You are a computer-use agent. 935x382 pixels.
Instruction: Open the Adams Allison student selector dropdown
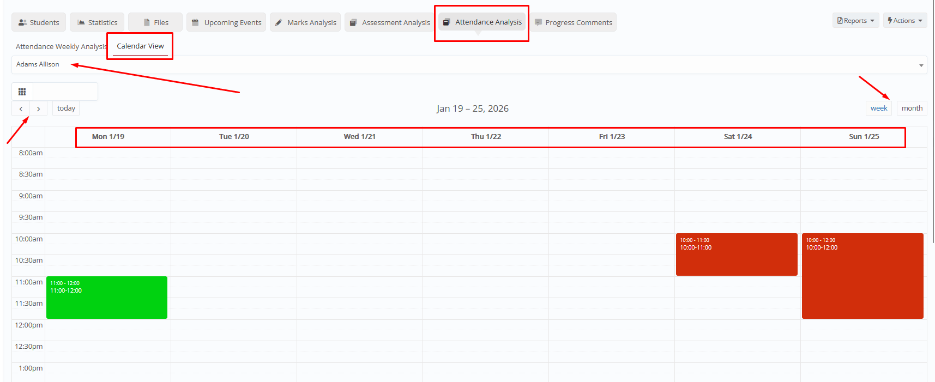click(x=469, y=65)
